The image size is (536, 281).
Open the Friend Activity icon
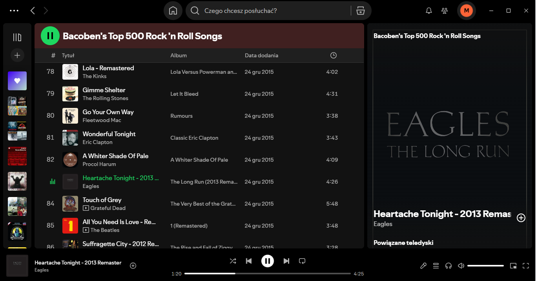(445, 11)
